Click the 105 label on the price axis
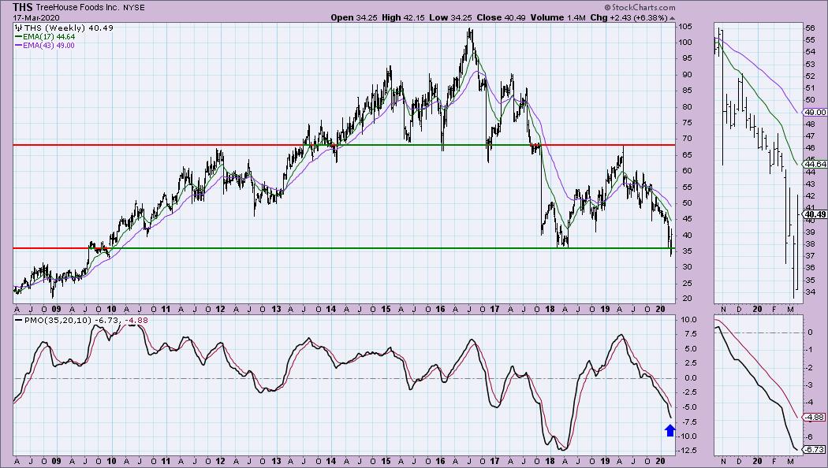Image resolution: width=828 pixels, height=468 pixels. 685,27
